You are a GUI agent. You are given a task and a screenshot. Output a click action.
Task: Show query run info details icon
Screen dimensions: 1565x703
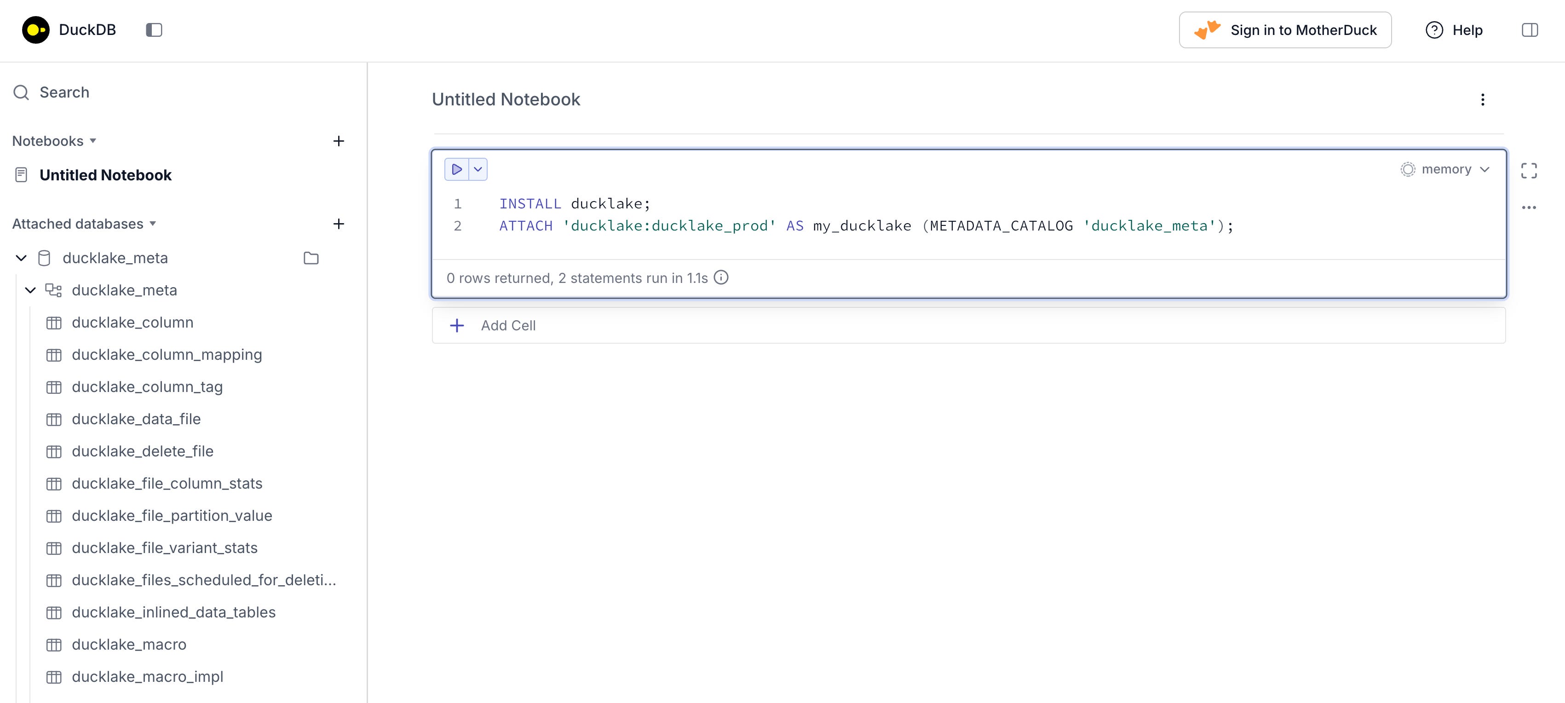pyautogui.click(x=721, y=278)
